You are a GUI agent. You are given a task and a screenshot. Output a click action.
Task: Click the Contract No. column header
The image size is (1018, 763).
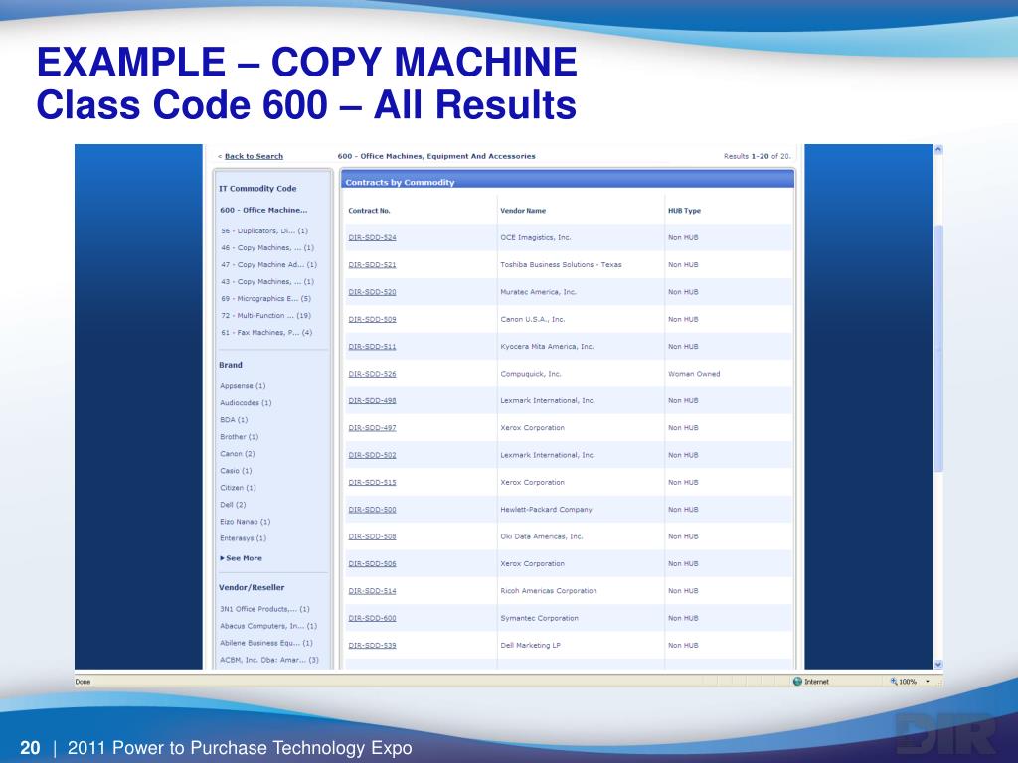pos(369,211)
